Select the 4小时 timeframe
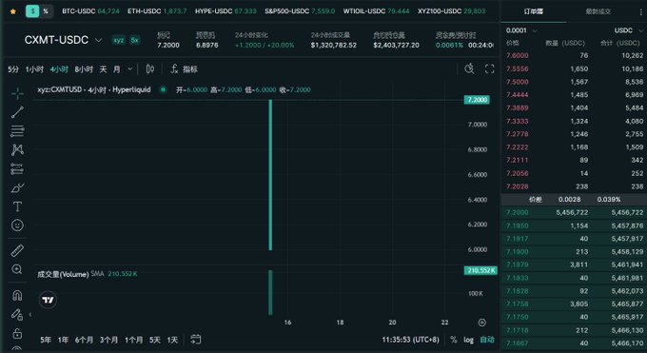This screenshot has width=647, height=353. [59, 69]
